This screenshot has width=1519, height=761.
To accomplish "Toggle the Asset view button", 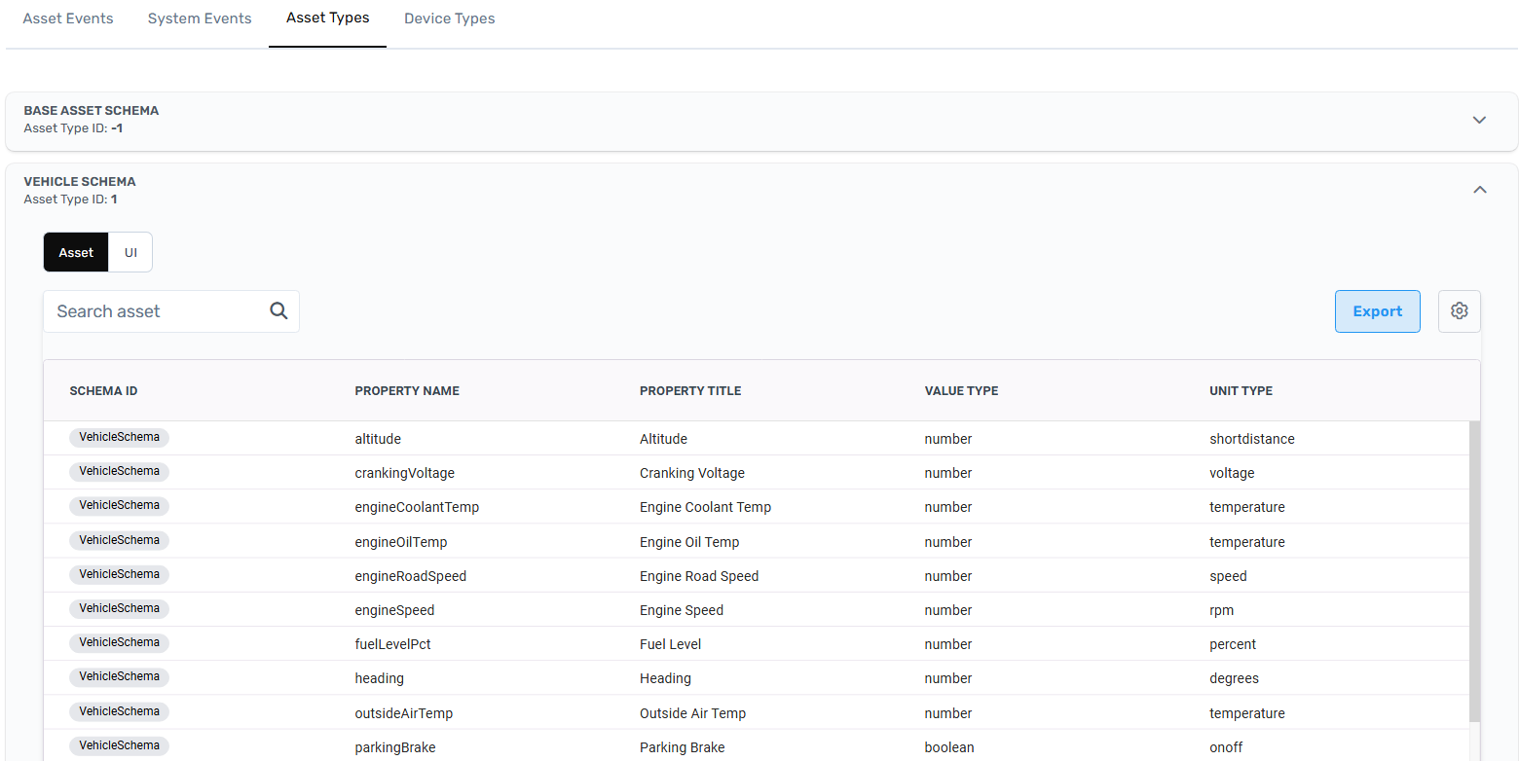I will point(76,252).
